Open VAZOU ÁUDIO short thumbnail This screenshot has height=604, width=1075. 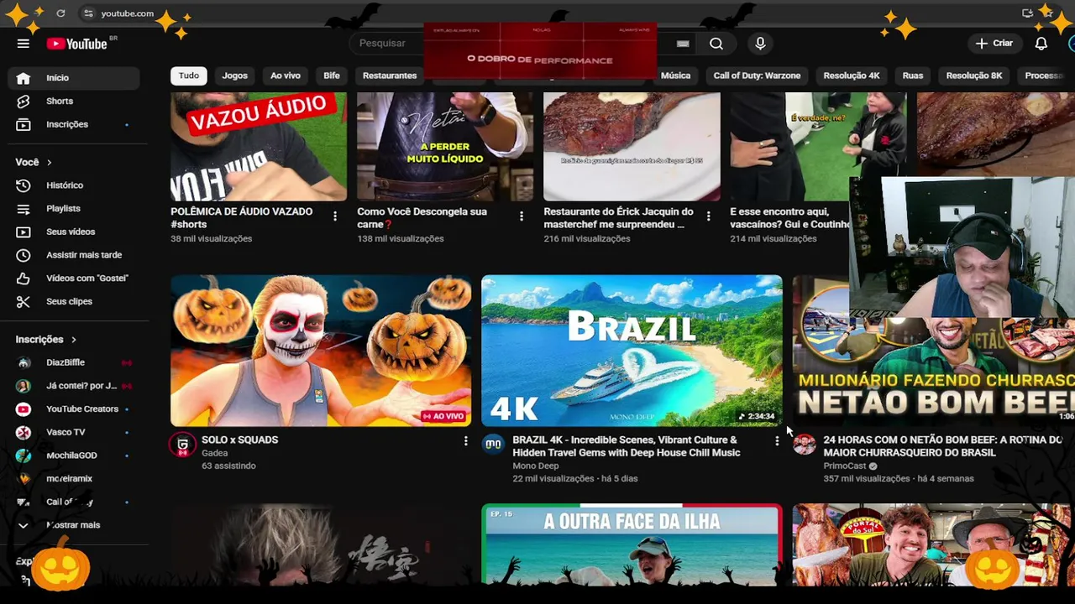click(259, 147)
